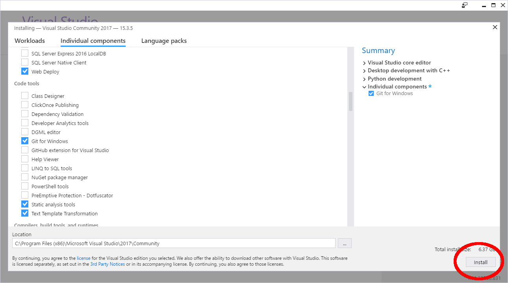
Task: Click the components list scrollbar thumb
Action: [x=350, y=101]
